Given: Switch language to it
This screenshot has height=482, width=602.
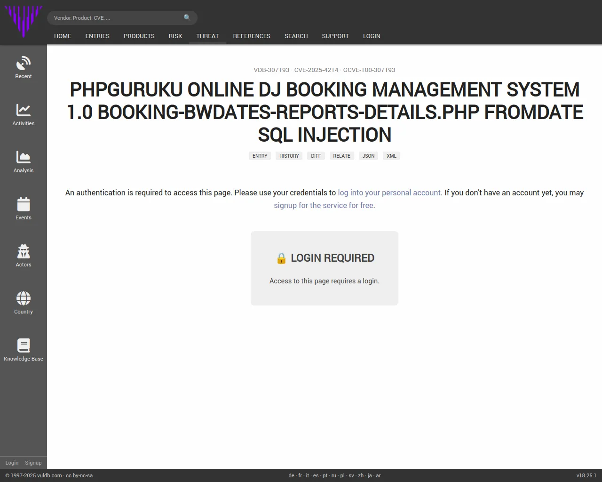Looking at the screenshot, I should pos(308,475).
